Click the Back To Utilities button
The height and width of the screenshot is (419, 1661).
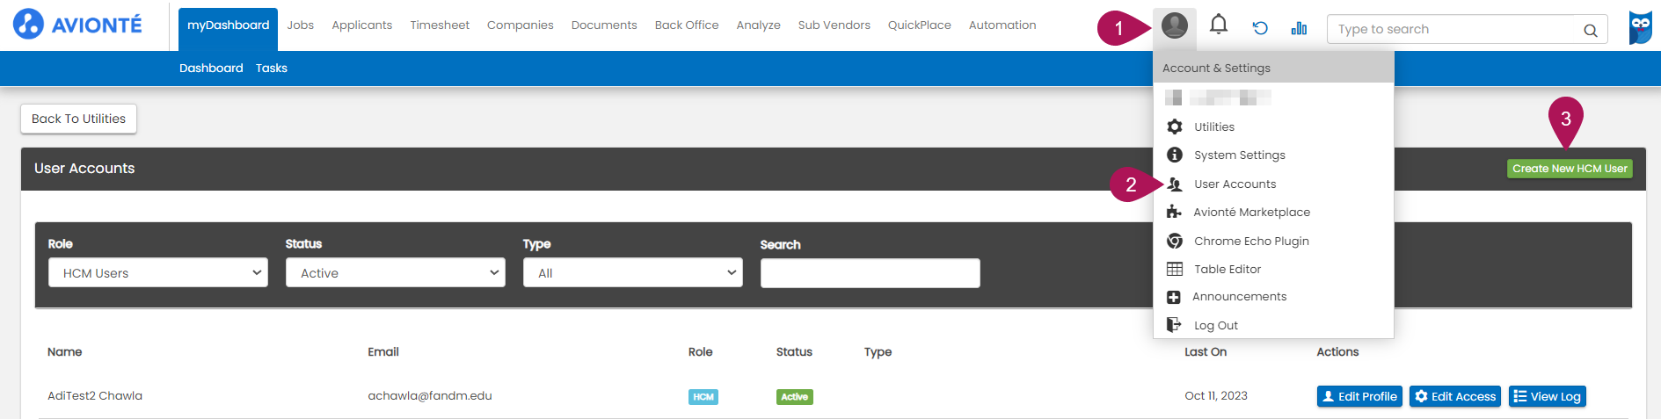78,119
